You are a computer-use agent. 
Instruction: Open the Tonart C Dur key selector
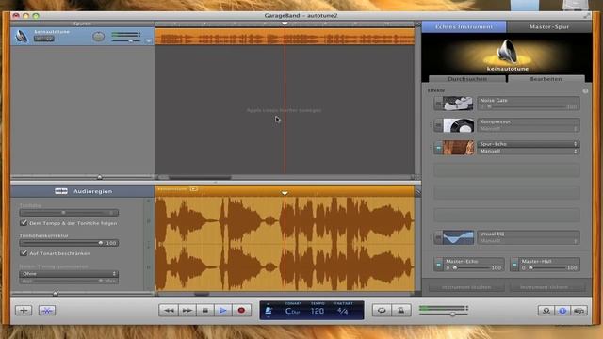point(292,311)
